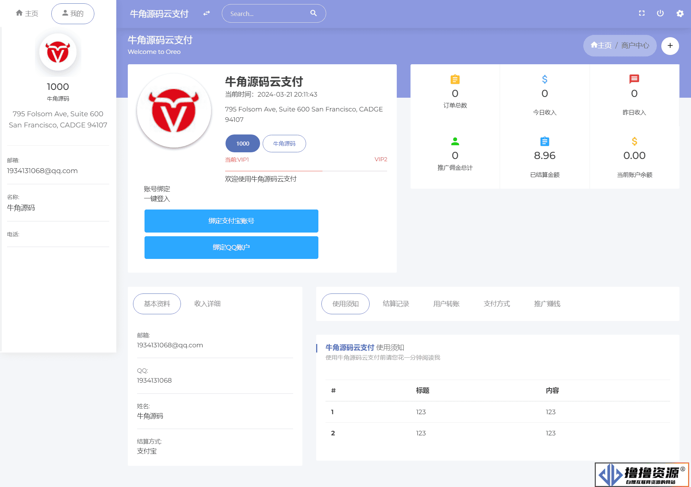Image resolution: width=691 pixels, height=487 pixels.
Task: Click the VIP level progress bar
Action: click(306, 171)
